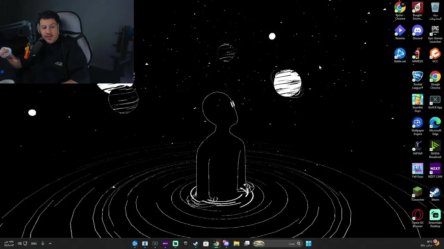Open the TLauncher desktop icon
The image size is (444, 249).
pos(418,194)
